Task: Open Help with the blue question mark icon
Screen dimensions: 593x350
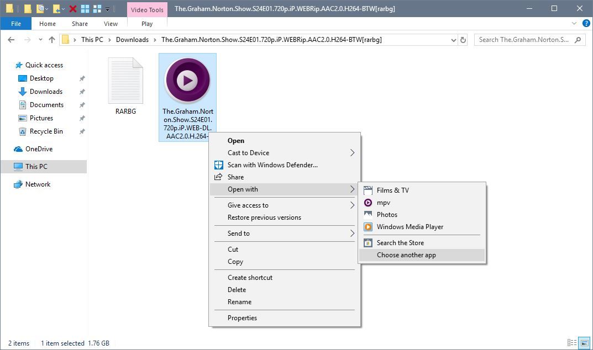Action: pos(586,23)
